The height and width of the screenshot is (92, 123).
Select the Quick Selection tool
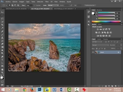point(2,22)
